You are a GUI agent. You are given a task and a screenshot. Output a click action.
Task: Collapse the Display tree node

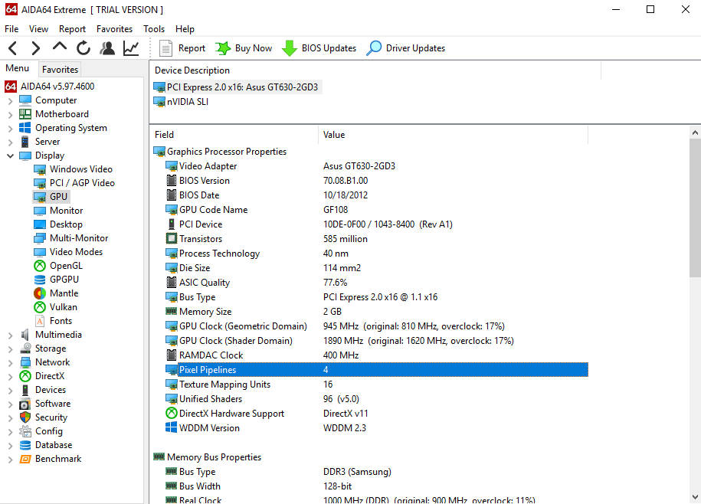pos(10,155)
